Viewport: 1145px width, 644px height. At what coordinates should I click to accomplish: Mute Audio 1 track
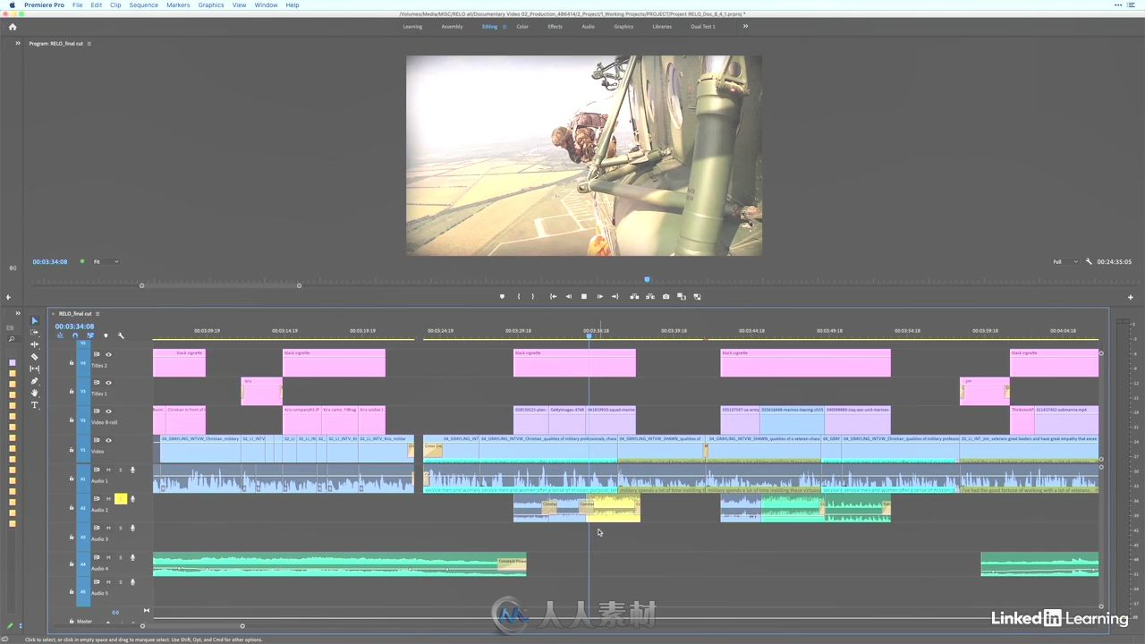click(108, 470)
